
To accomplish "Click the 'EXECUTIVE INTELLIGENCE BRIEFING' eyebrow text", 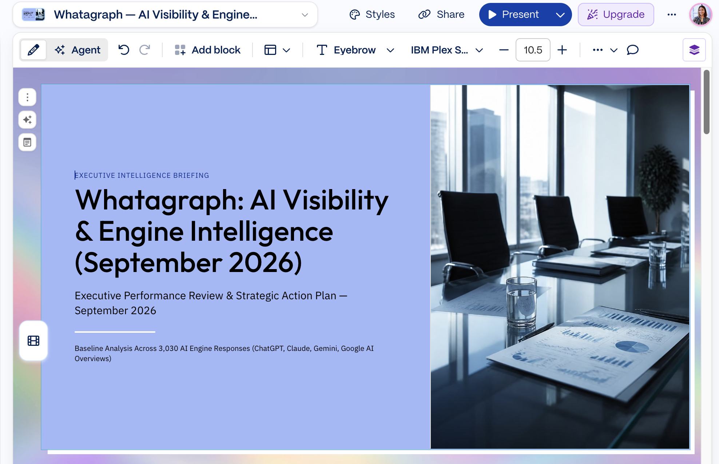I will coord(142,175).
